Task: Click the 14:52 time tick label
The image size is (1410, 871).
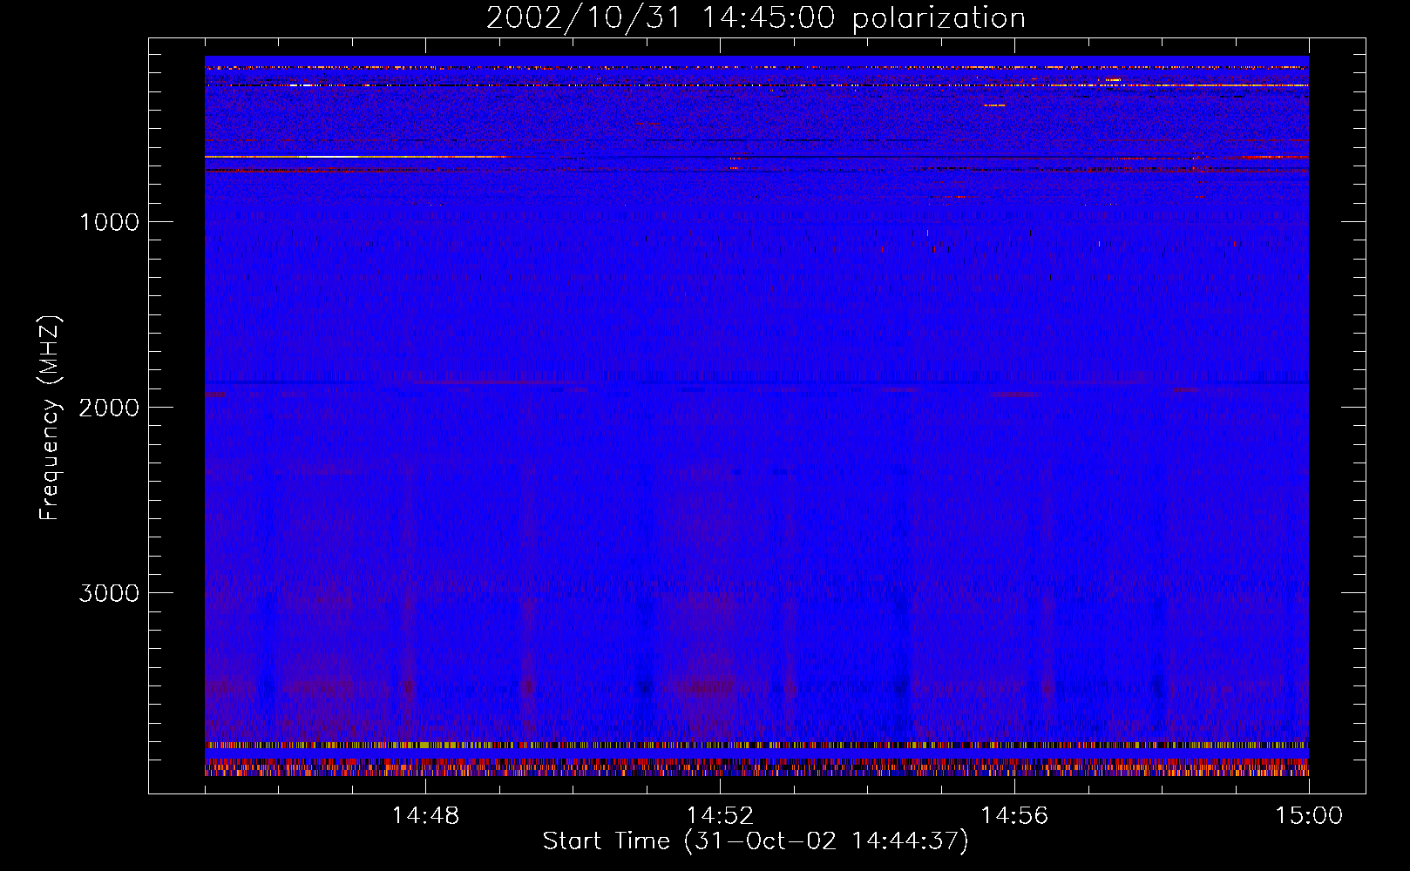Action: pyautogui.click(x=720, y=816)
